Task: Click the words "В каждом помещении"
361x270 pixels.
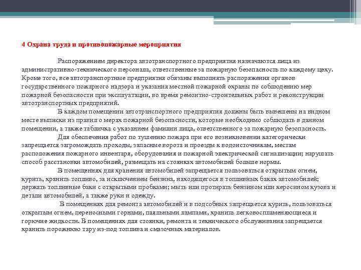Action: pos(90,112)
